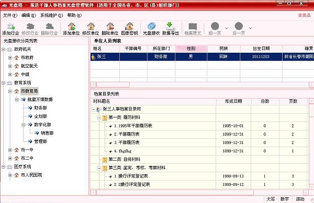This screenshot has height=203, width=314.
Task: Expand the 航空航天 tree node
Action: coord(10,66)
